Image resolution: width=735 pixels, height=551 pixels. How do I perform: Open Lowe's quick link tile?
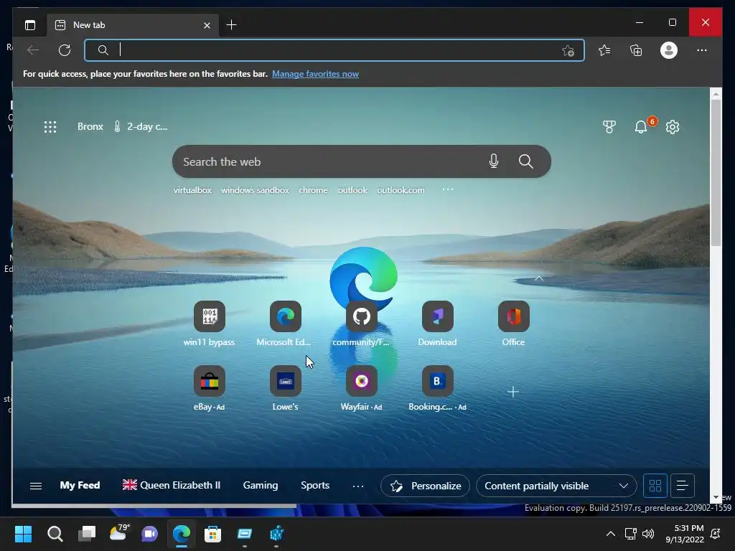pos(285,388)
